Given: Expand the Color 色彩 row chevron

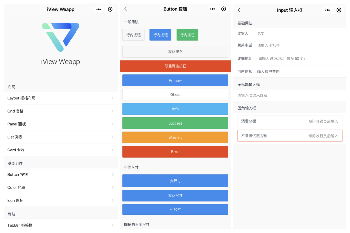Looking at the screenshot, I should tap(113, 187).
